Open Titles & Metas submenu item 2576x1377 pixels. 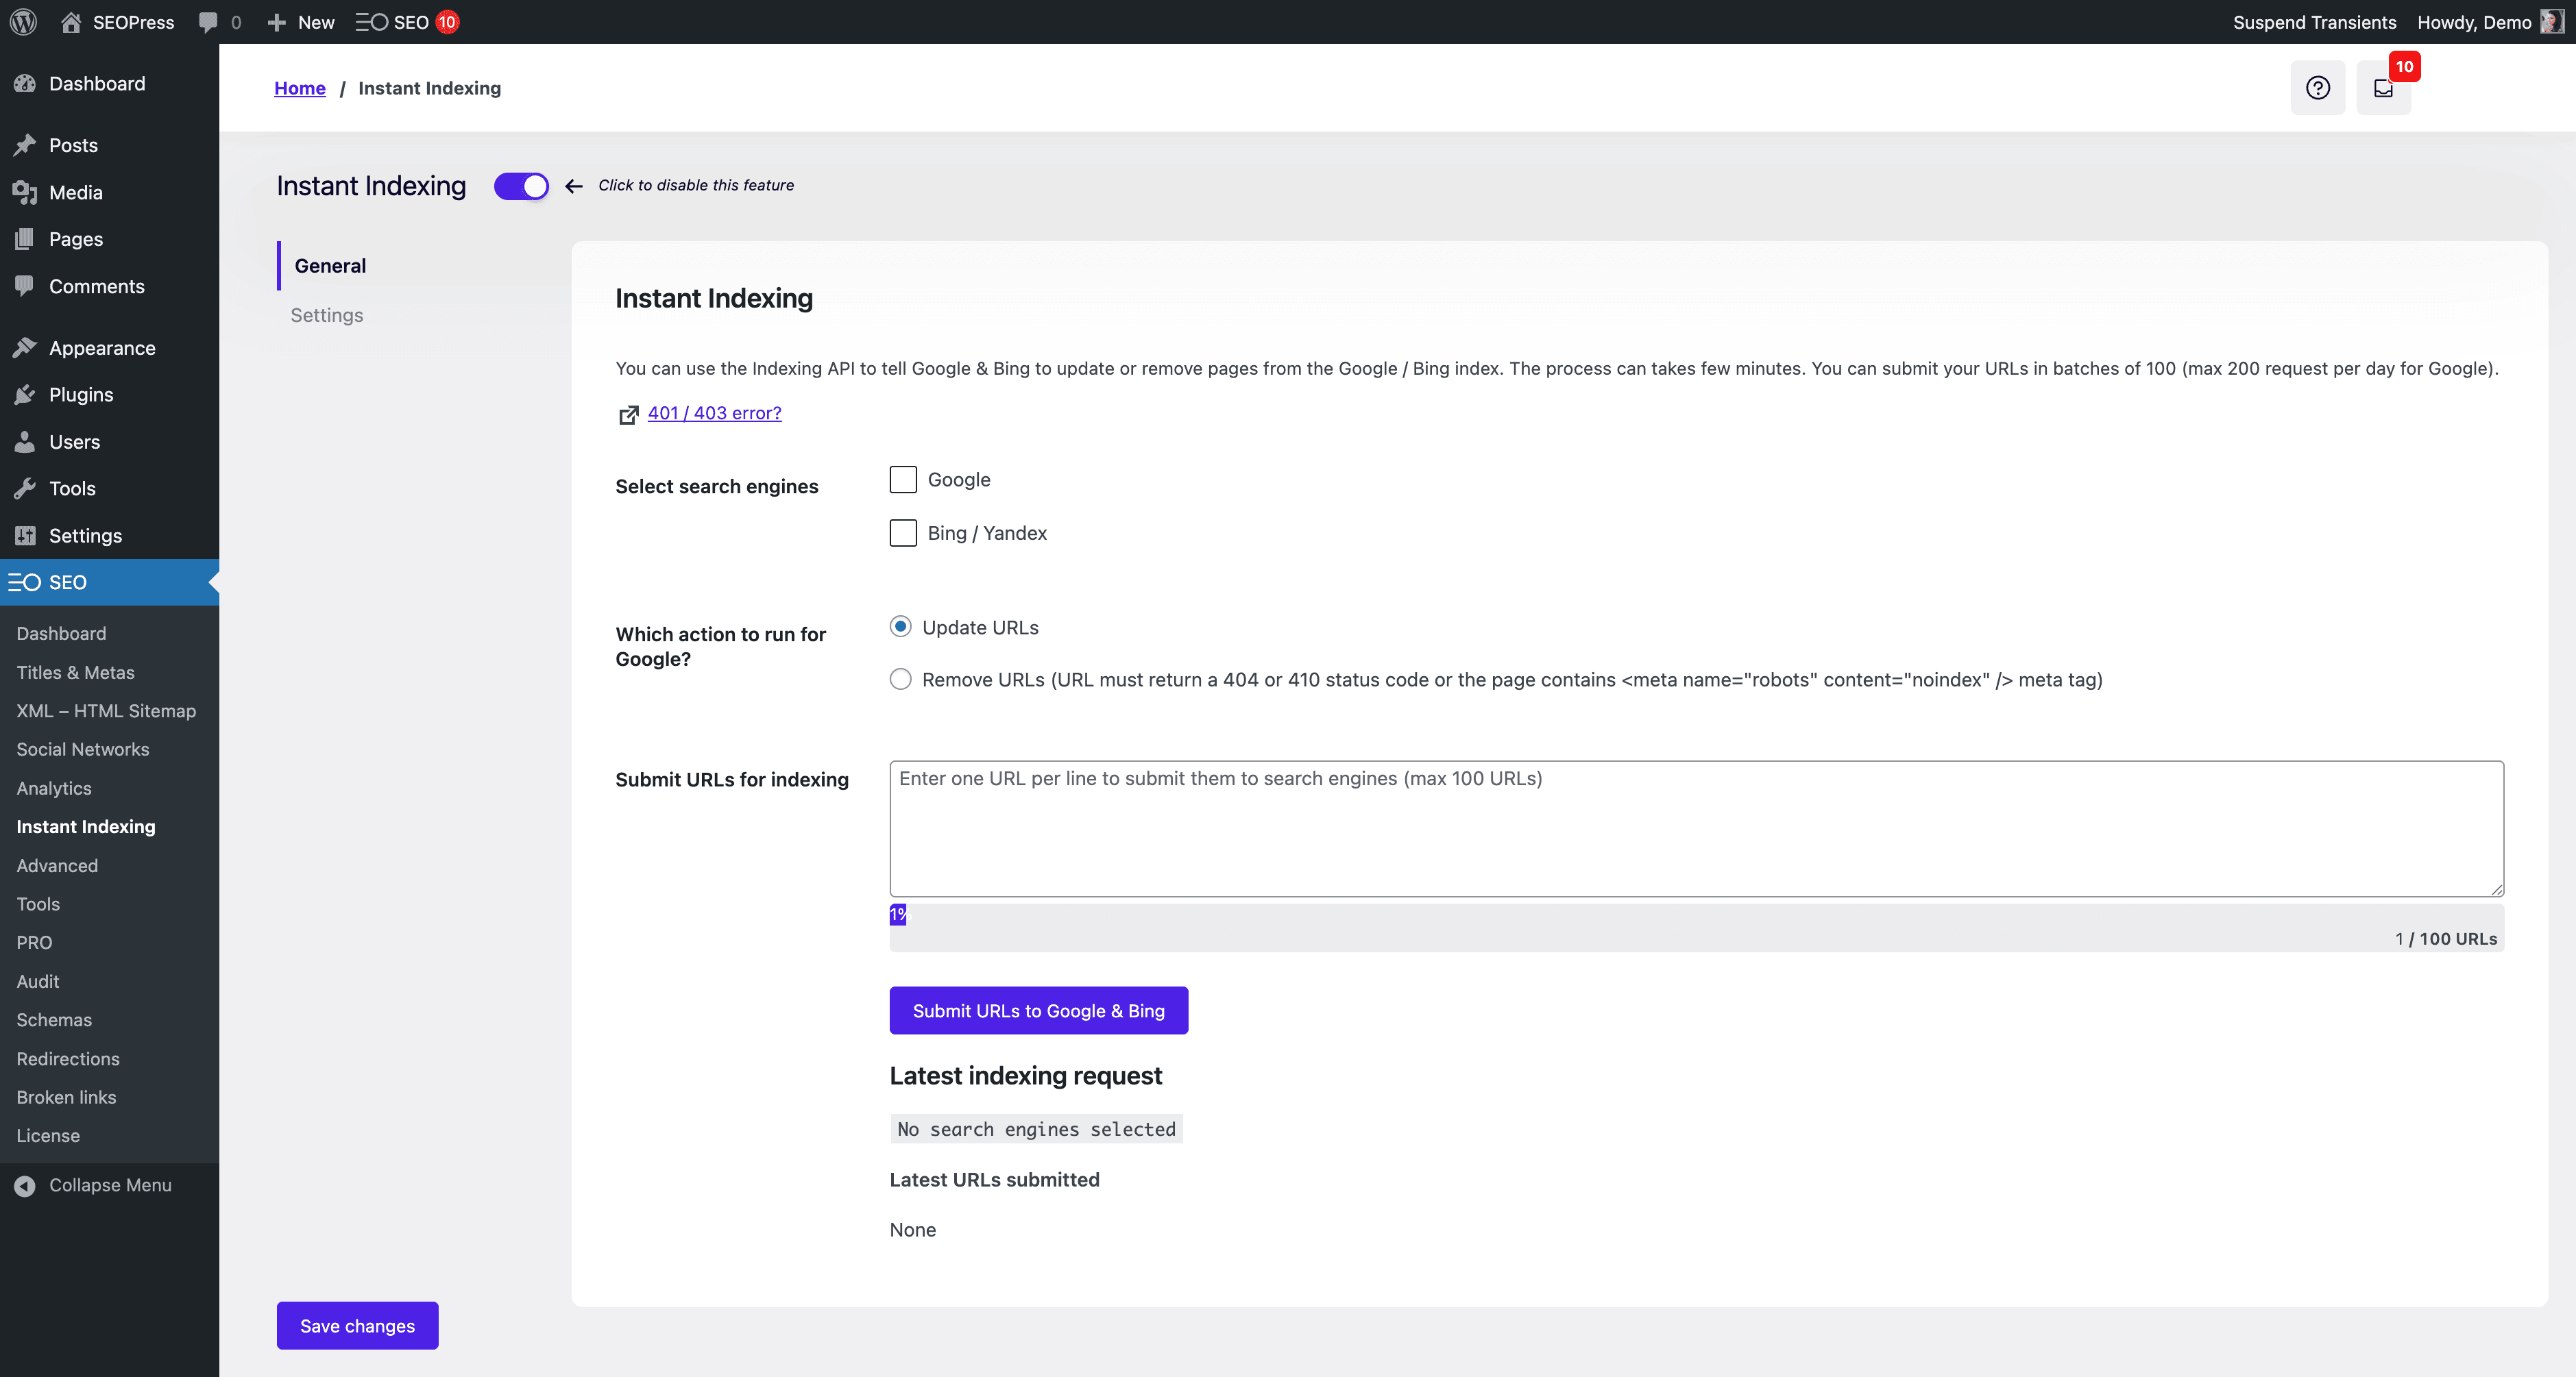click(x=75, y=673)
